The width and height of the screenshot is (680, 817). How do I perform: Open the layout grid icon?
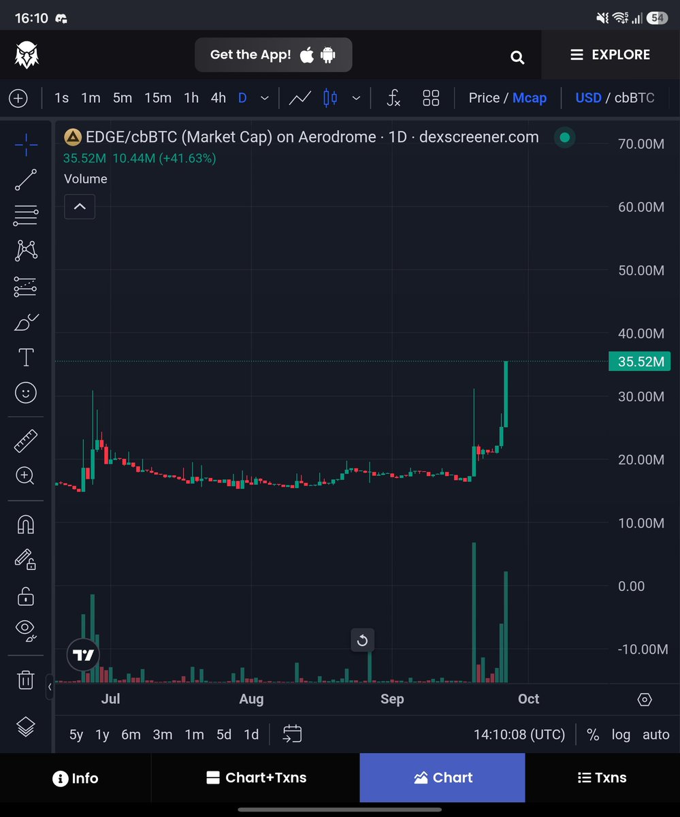point(431,98)
